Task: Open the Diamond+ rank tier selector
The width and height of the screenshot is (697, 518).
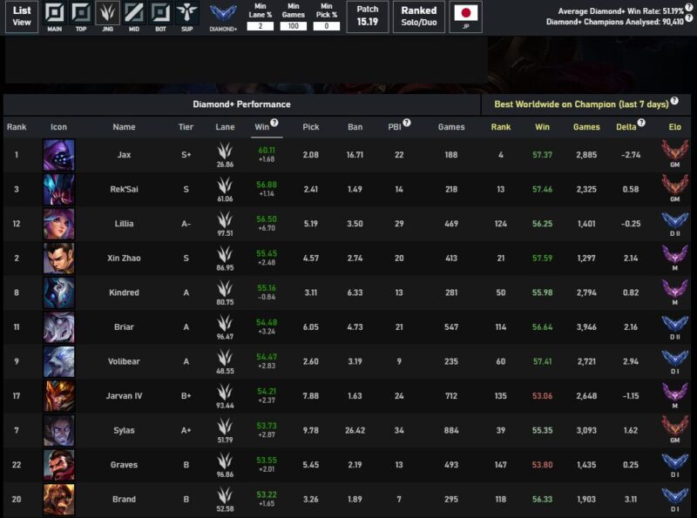Action: click(x=223, y=15)
